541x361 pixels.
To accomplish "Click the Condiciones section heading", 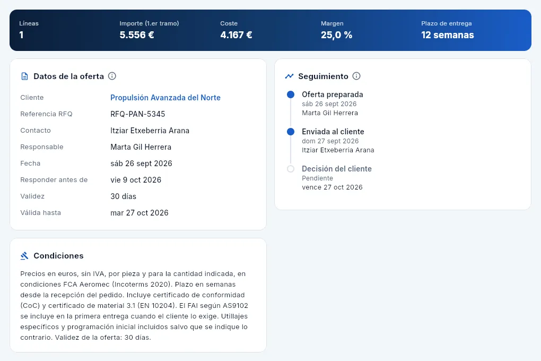I will [58, 256].
